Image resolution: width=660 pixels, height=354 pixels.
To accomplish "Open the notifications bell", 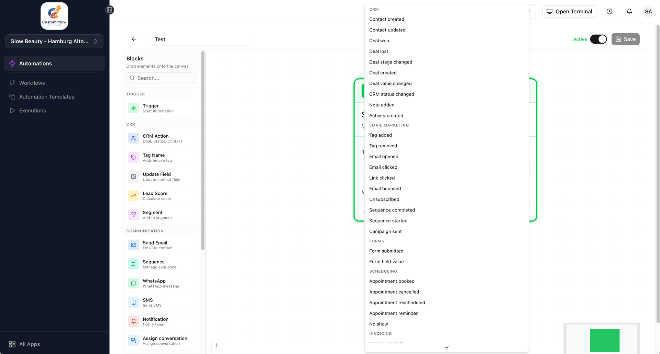I will click(629, 11).
